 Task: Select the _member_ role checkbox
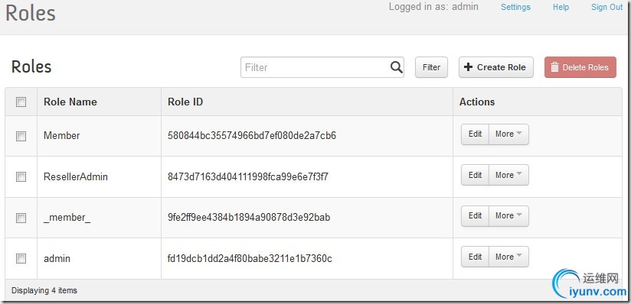(x=21, y=218)
